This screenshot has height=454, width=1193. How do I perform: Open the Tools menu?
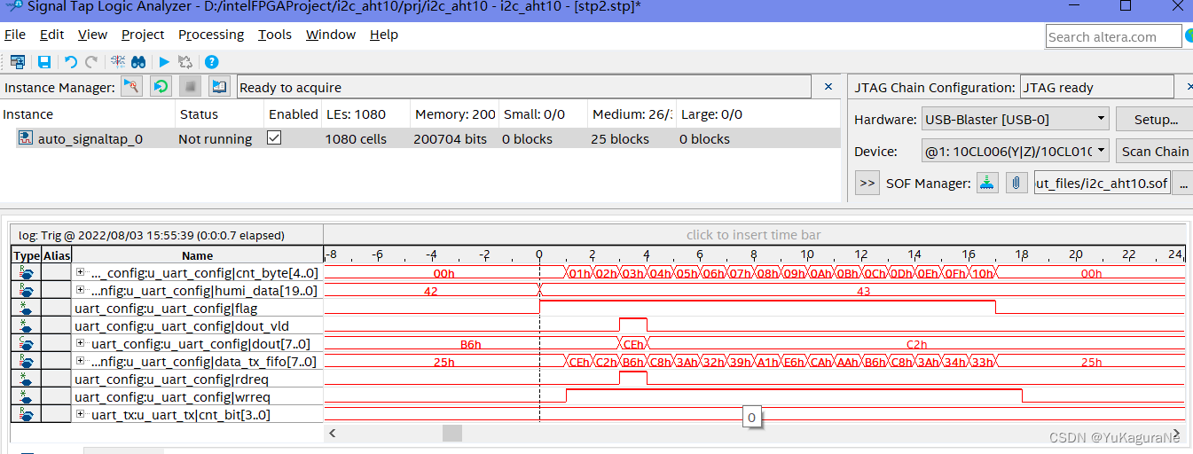coord(274,35)
